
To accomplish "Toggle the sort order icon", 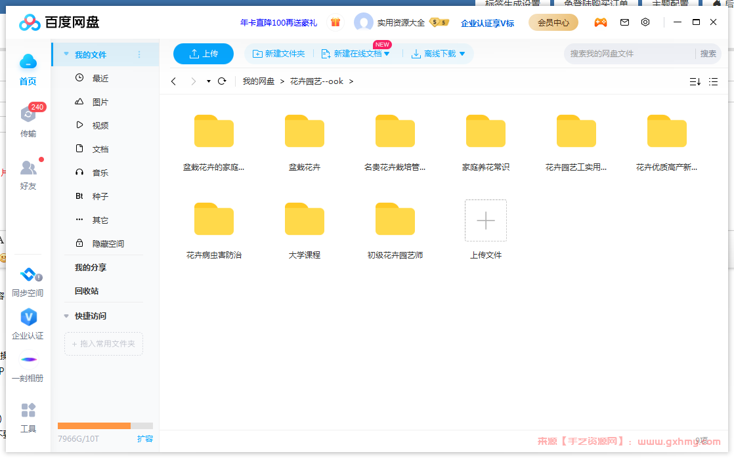I will pos(695,81).
